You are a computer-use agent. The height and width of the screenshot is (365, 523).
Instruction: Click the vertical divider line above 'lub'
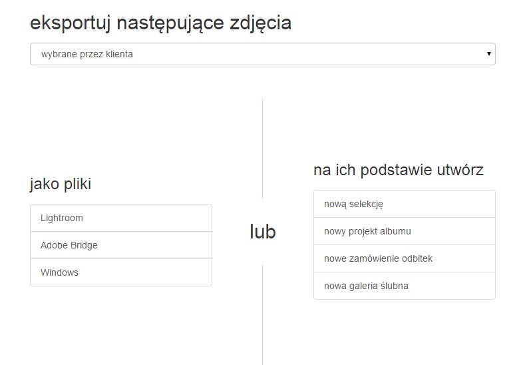262,148
